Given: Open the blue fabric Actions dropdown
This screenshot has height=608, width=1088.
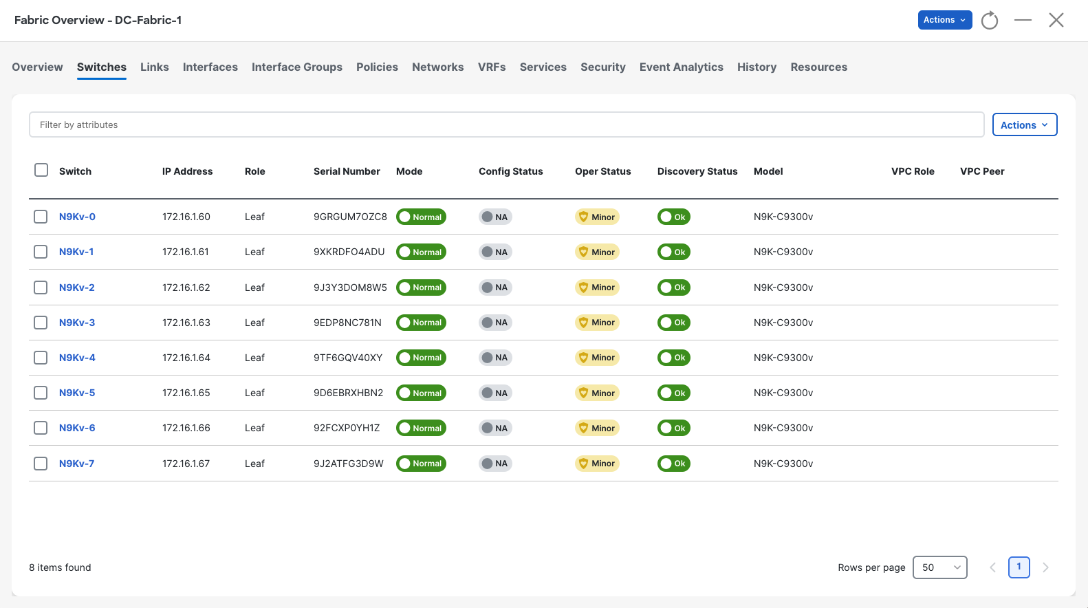Looking at the screenshot, I should pyautogui.click(x=945, y=20).
